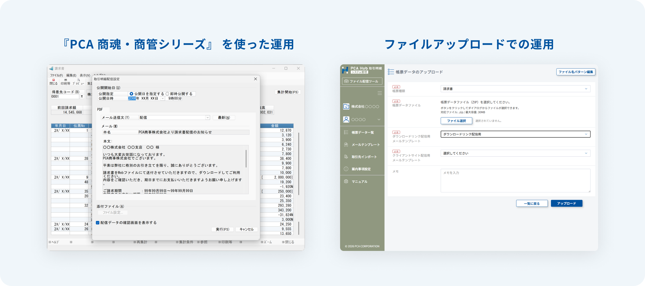Click the プレビュー magnifier toolbar icon

pos(78,80)
